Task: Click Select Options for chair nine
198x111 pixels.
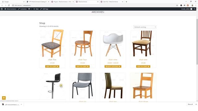Action: (113, 66)
